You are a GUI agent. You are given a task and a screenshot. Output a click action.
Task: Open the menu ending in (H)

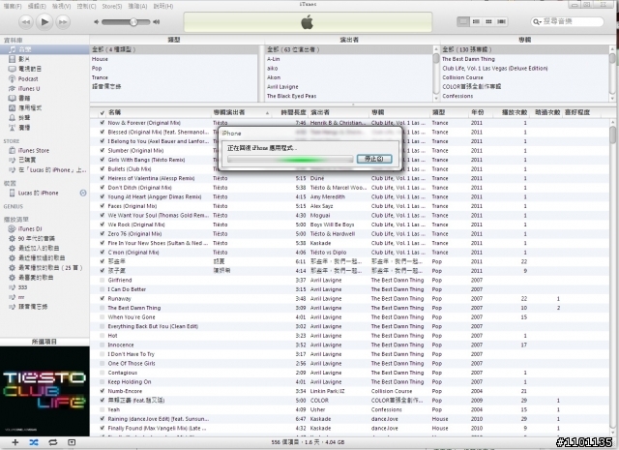pyautogui.click(x=163, y=7)
